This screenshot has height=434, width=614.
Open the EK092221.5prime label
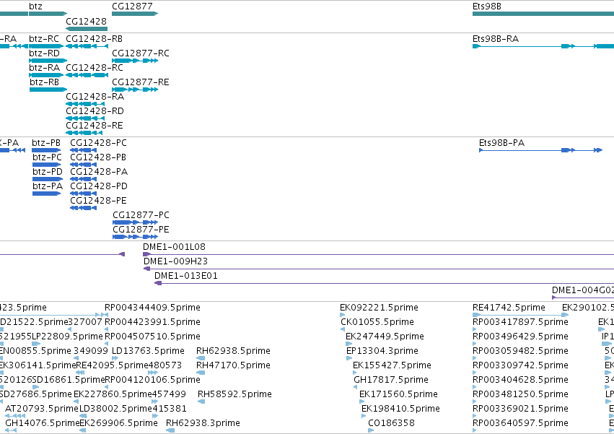pyautogui.click(x=379, y=308)
